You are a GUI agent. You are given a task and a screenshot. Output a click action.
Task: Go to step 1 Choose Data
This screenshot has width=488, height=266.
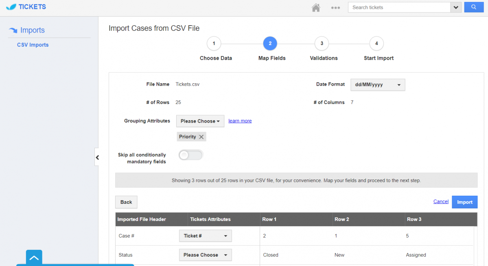(214, 43)
